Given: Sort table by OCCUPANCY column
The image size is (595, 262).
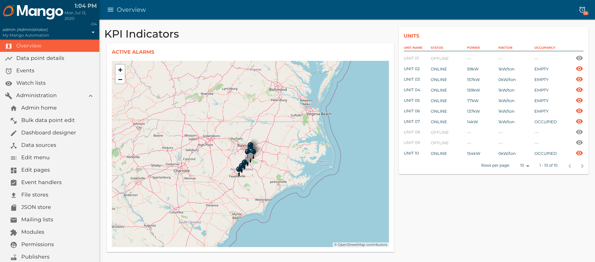Looking at the screenshot, I should (x=545, y=48).
